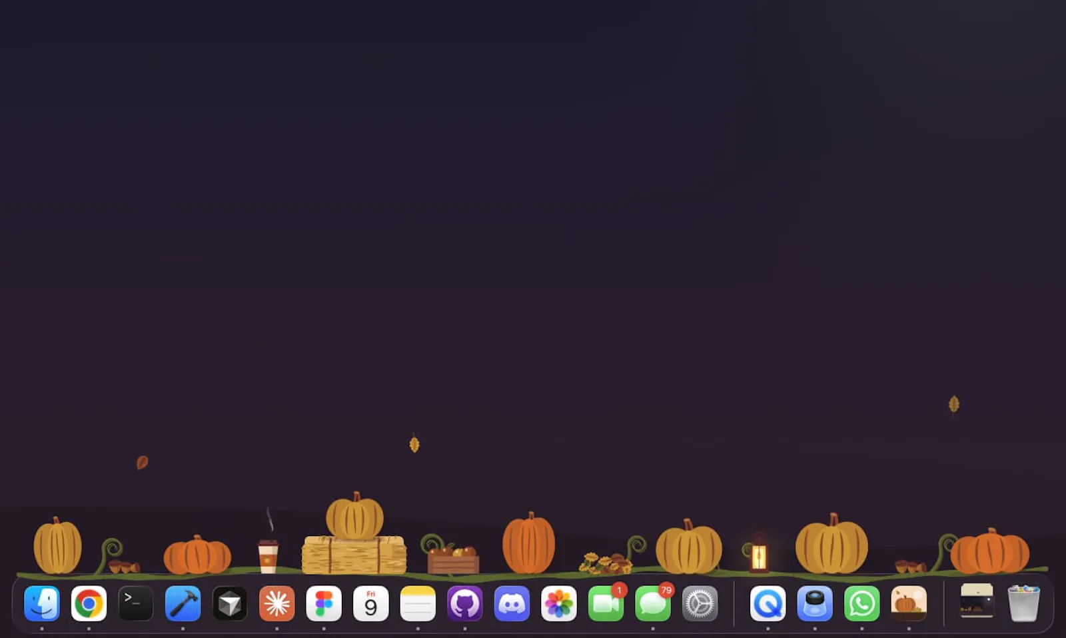Open the orange Claude starburst app
This screenshot has height=638, width=1066.
276,603
